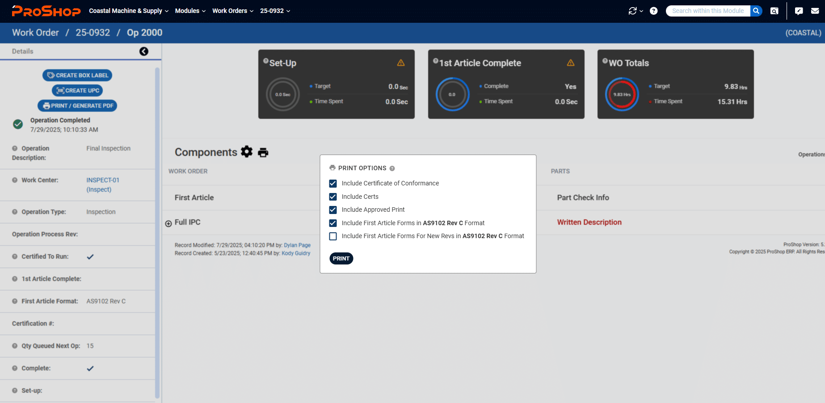The width and height of the screenshot is (825, 403).
Task: Open the mail envelope icon
Action: pyautogui.click(x=815, y=11)
